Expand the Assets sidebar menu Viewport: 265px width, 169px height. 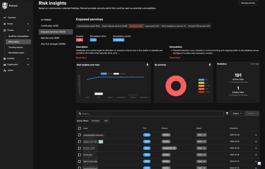[x=28, y=24]
